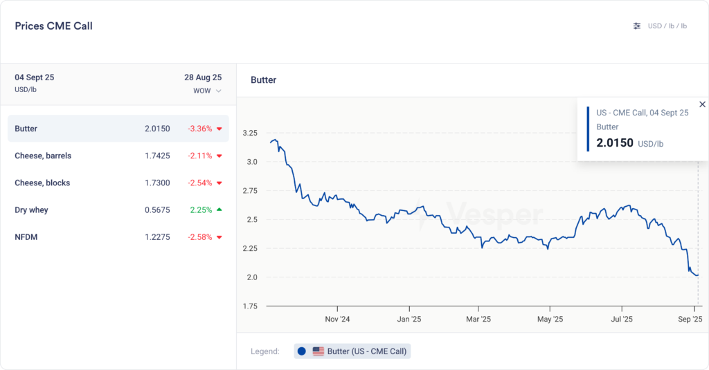Click the 04 Sept 25 date header
The image size is (709, 370).
[x=34, y=77]
